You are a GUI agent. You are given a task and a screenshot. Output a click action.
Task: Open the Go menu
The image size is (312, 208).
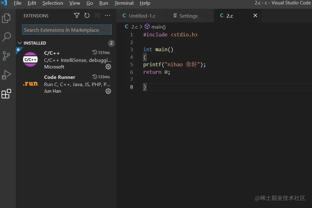point(89,3)
